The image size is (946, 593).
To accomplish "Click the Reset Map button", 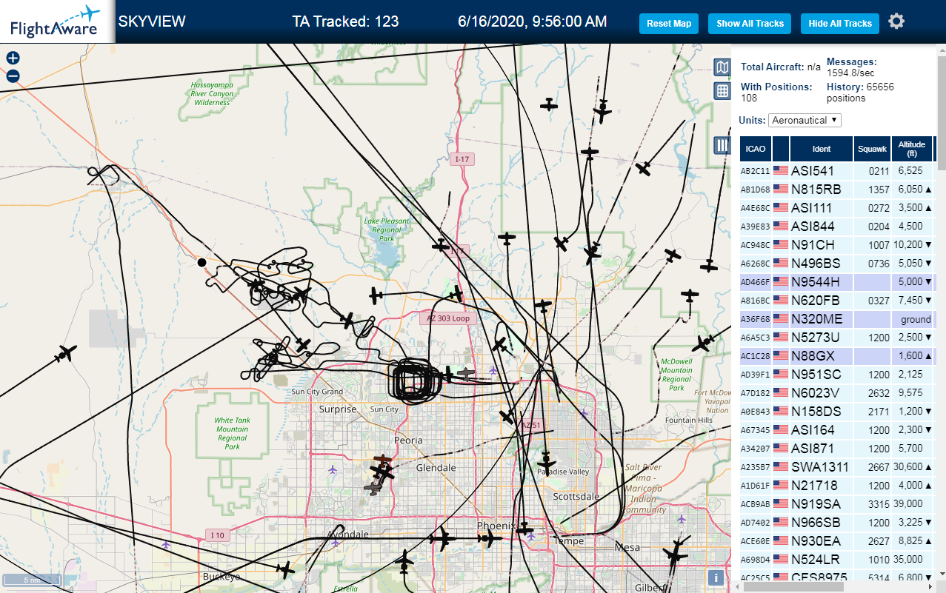I will click(x=669, y=24).
